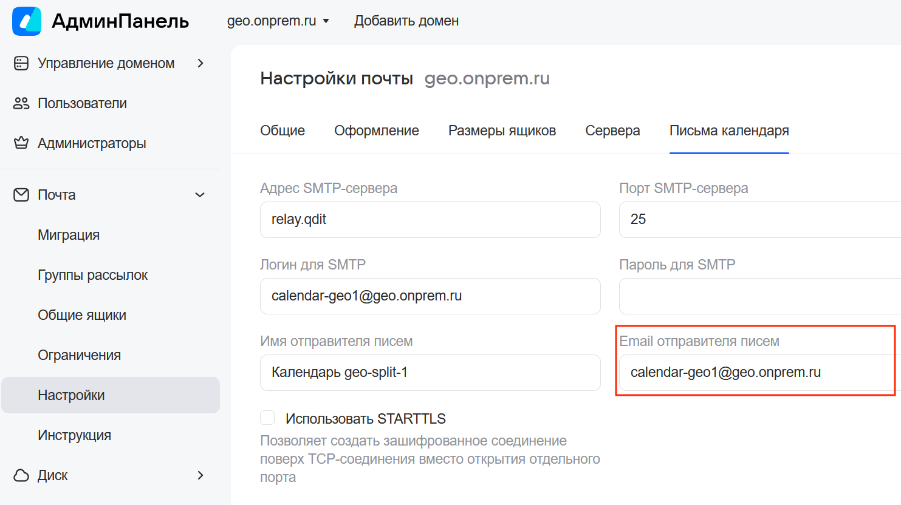Screen dimensions: 901x505
Task: Click the АдминПанель logo icon
Action: [x=27, y=21]
